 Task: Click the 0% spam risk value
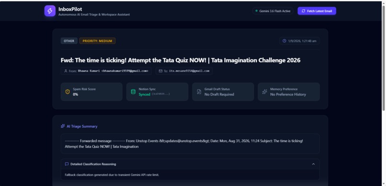(75, 94)
